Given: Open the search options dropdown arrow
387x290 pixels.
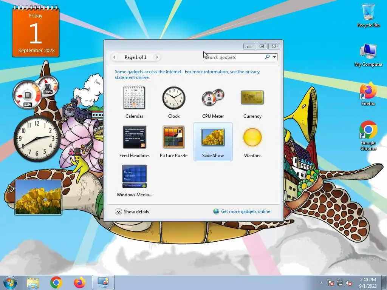Looking at the screenshot, I should (x=274, y=57).
